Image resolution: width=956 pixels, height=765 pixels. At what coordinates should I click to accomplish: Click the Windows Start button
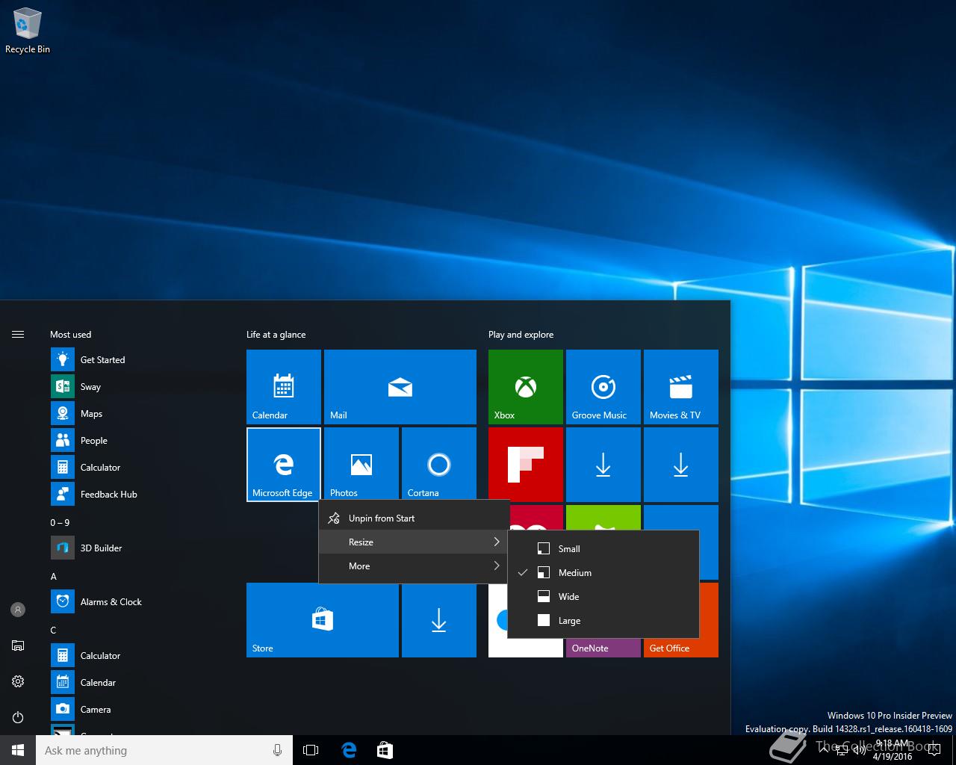(18, 750)
